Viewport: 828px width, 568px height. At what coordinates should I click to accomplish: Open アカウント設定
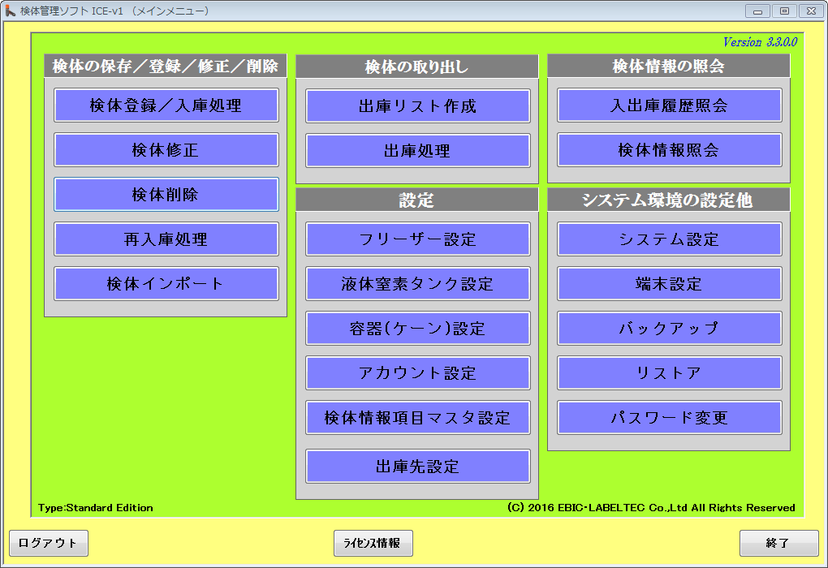point(418,372)
